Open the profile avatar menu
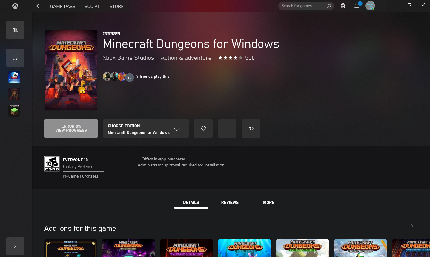This screenshot has height=257, width=430. 370,6
